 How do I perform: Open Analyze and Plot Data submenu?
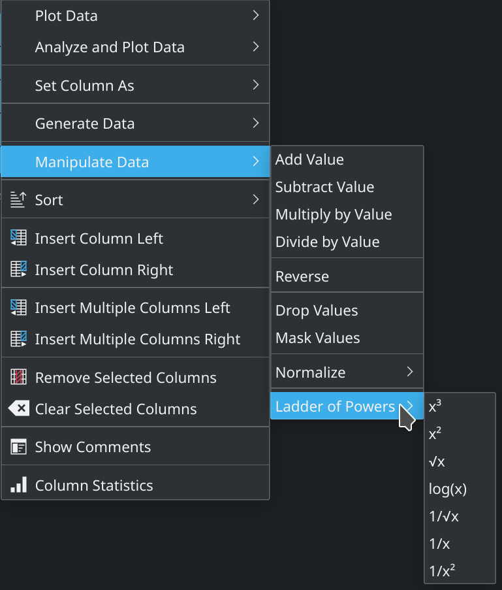click(110, 47)
